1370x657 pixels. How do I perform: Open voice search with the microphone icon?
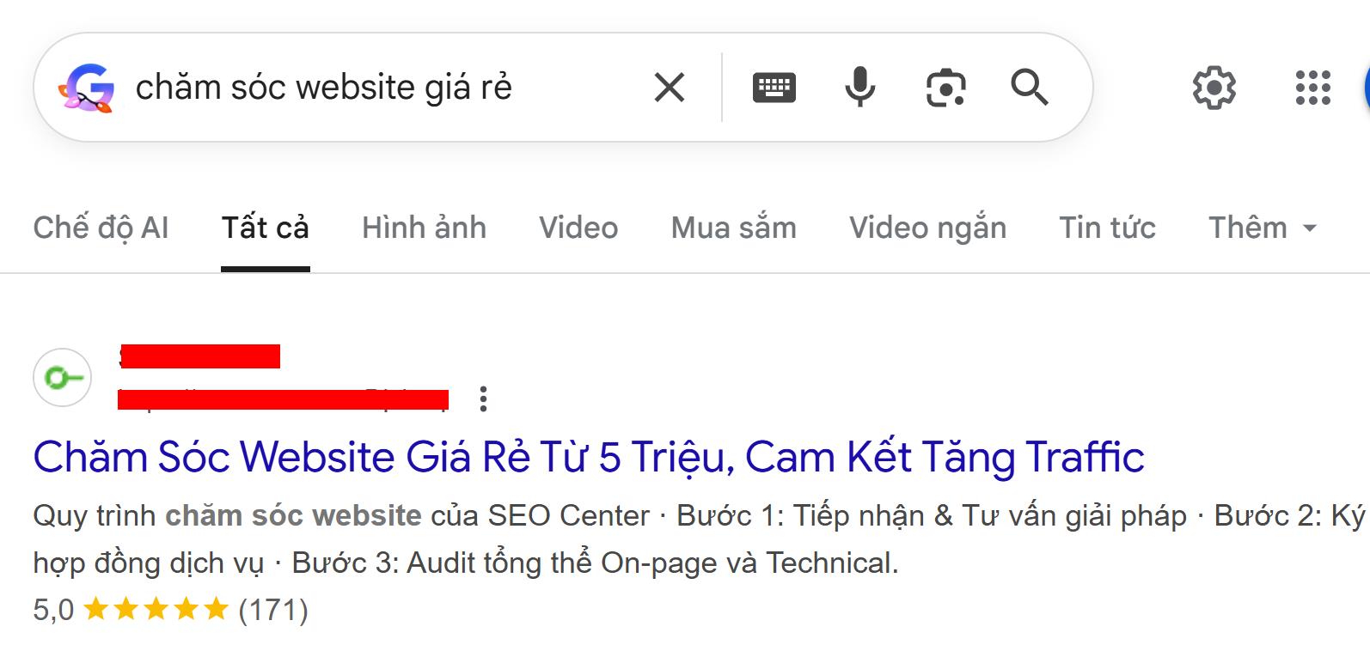click(860, 86)
